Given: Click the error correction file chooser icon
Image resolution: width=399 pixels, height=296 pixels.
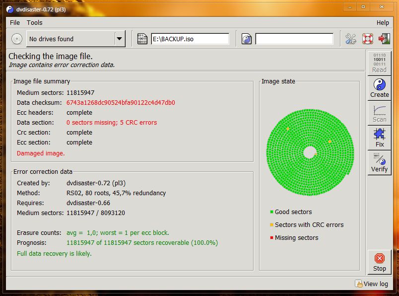Looking at the screenshot, I should coord(246,39).
